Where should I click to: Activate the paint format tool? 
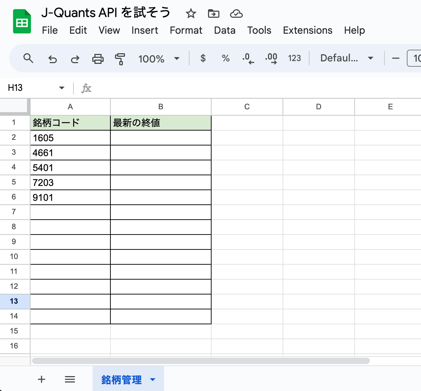click(x=120, y=59)
